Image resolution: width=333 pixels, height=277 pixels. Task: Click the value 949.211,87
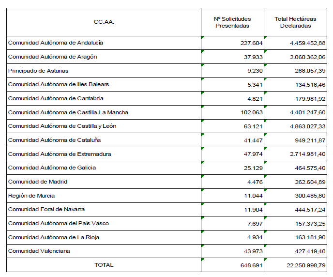tap(310, 140)
